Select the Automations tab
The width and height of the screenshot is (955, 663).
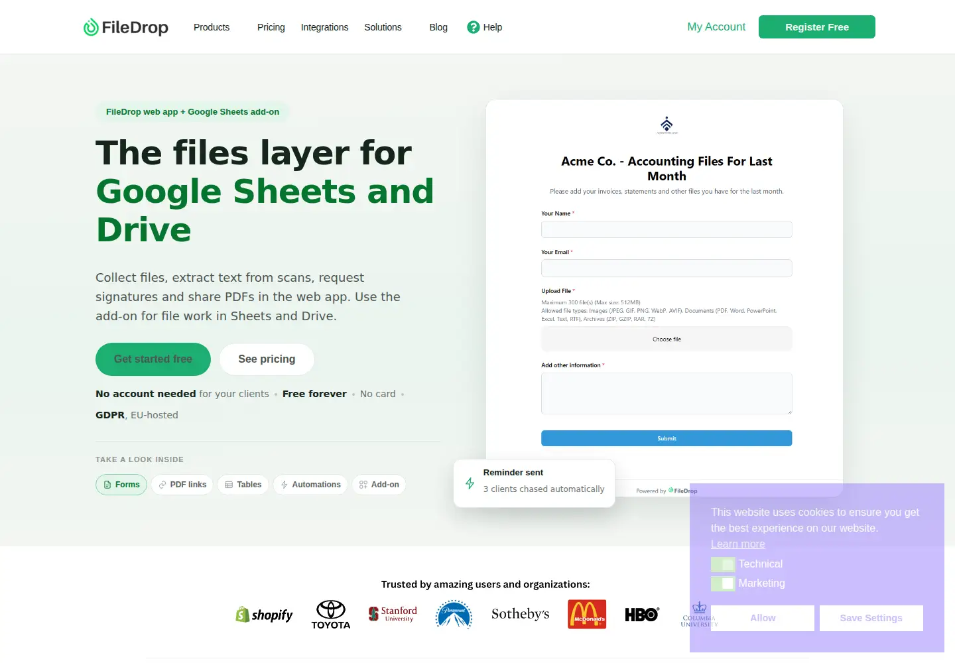tap(310, 485)
